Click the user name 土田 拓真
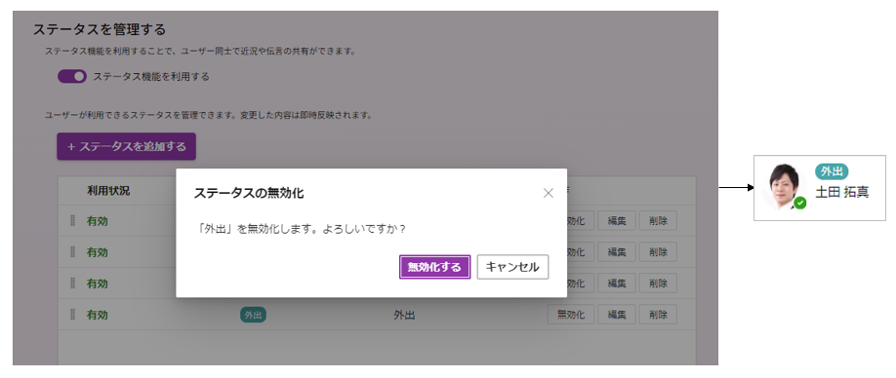The height and width of the screenshot is (378, 896). pyautogui.click(x=841, y=192)
